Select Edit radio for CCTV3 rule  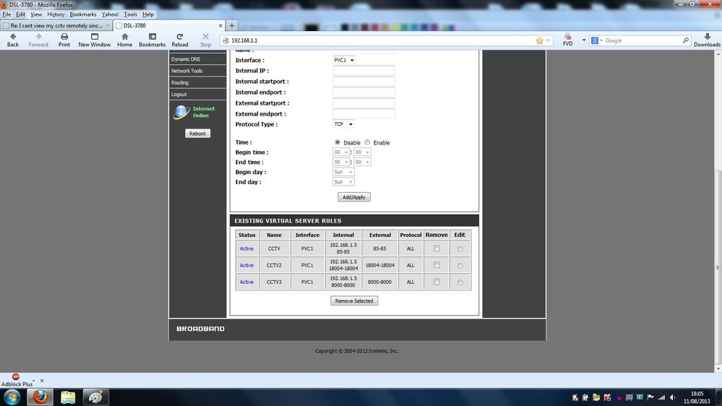click(x=460, y=282)
